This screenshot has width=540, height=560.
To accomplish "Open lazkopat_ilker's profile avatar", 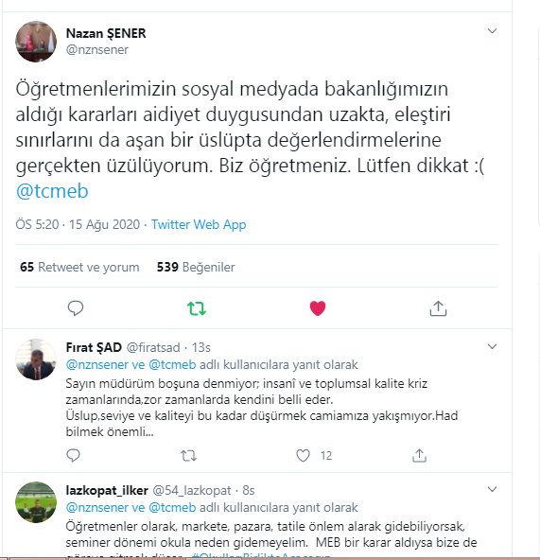I will pos(36,502).
